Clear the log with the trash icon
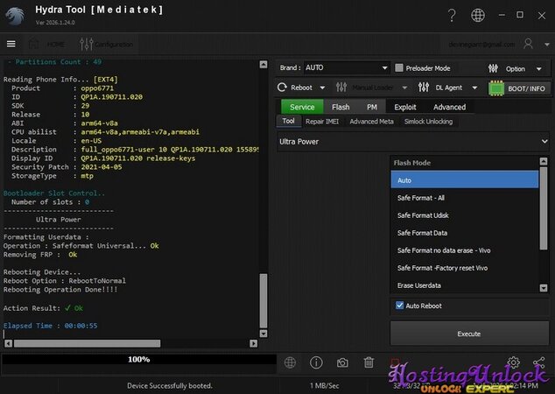The width and height of the screenshot is (555, 394). tap(369, 362)
